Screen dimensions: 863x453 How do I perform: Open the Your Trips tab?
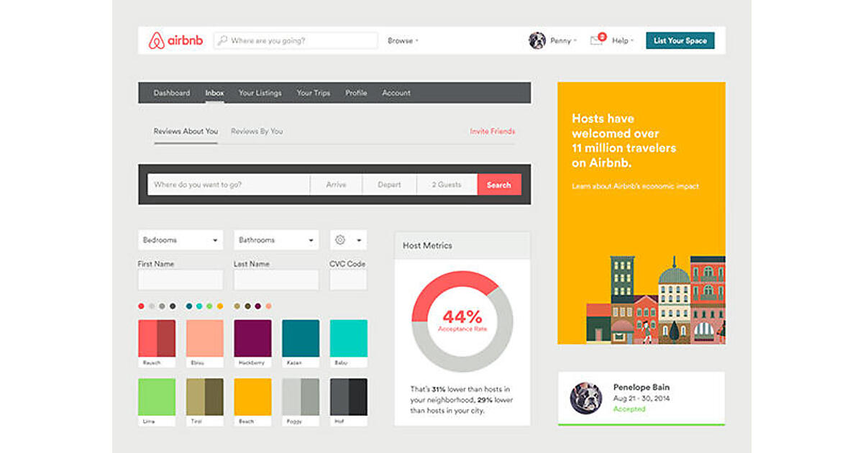pyautogui.click(x=314, y=93)
